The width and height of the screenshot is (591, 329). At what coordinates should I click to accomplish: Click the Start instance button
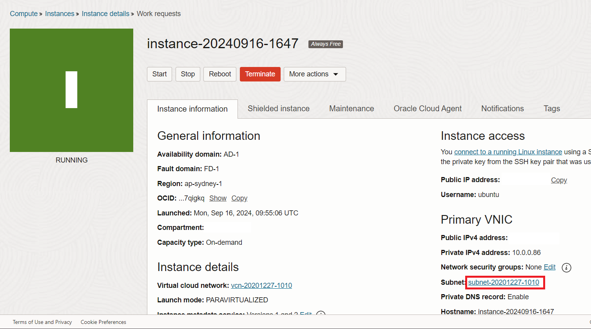(160, 74)
